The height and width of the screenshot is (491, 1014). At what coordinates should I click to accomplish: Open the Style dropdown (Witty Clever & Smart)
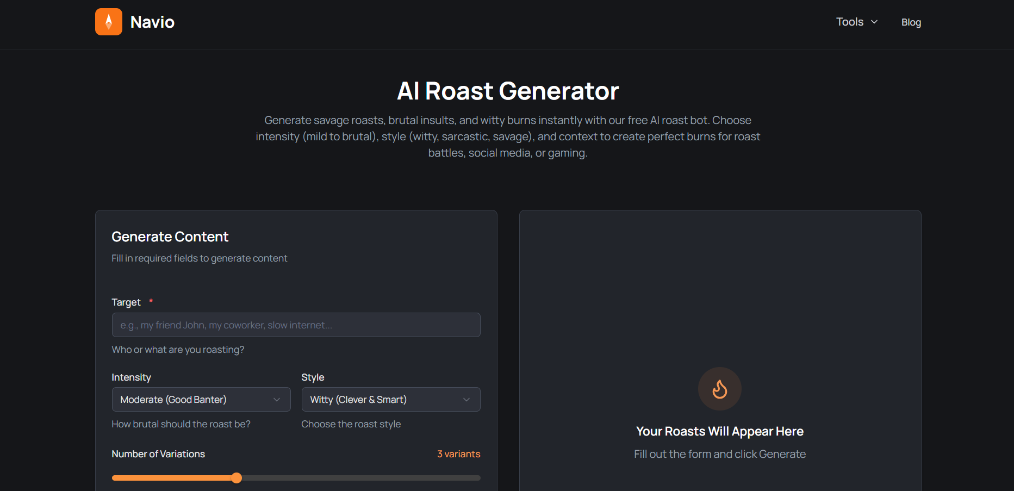coord(391,400)
